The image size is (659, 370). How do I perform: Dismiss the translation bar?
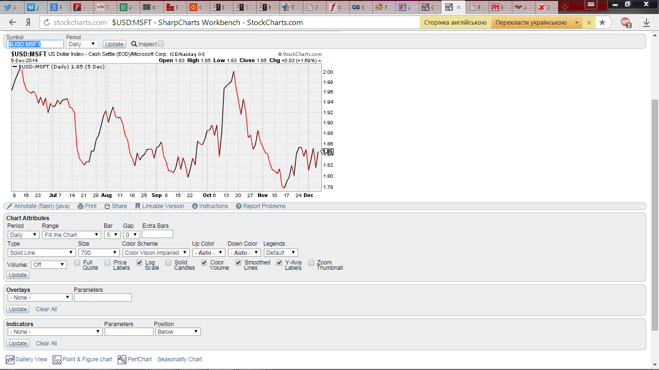click(x=589, y=22)
